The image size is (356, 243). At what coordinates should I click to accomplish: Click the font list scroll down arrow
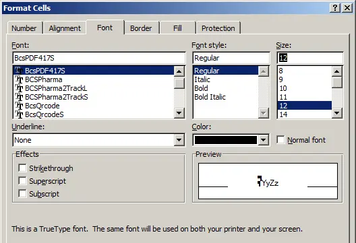point(179,113)
